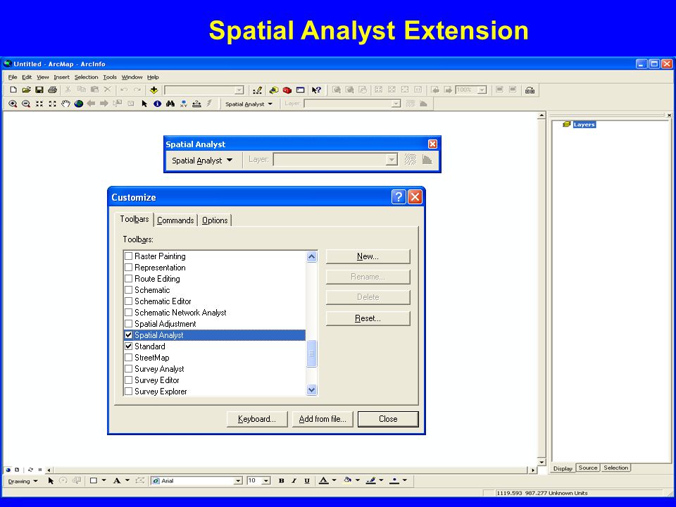Uncheck the Standard toolbar box
Screen dimensions: 676x507
click(x=128, y=346)
